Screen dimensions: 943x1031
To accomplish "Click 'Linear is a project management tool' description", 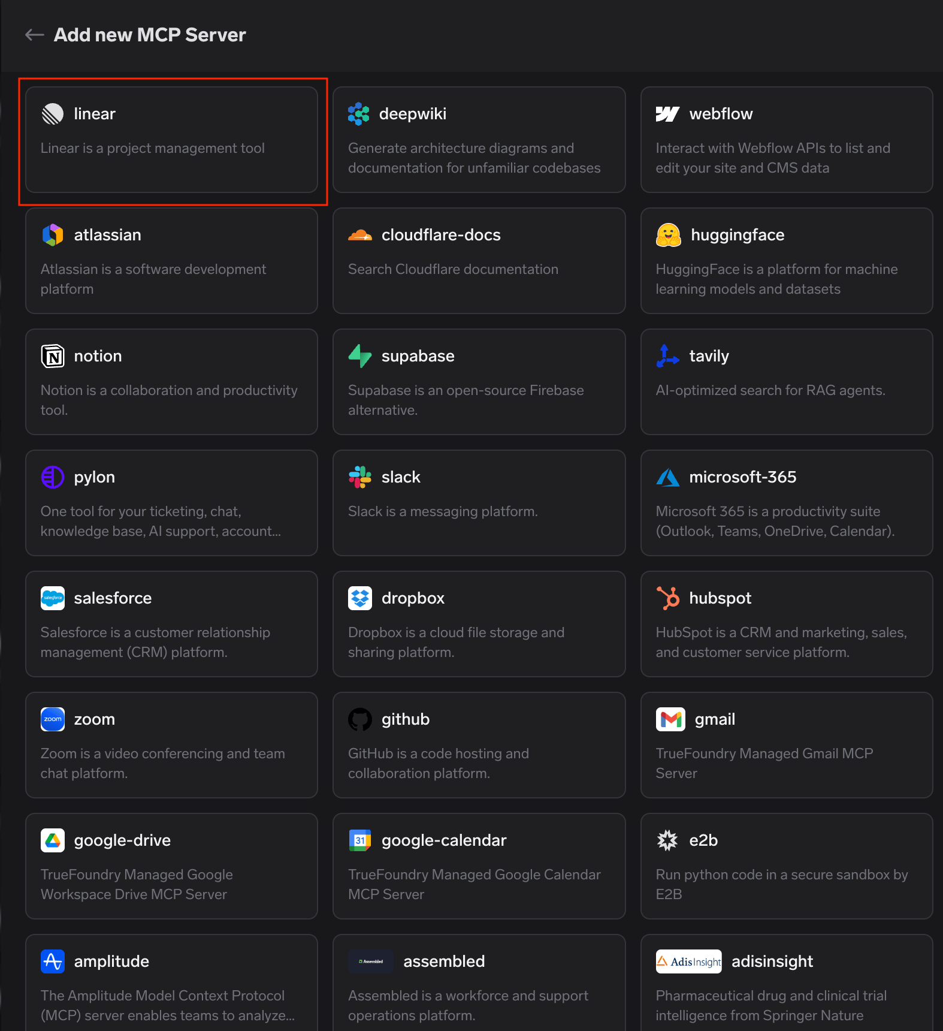I will (153, 148).
